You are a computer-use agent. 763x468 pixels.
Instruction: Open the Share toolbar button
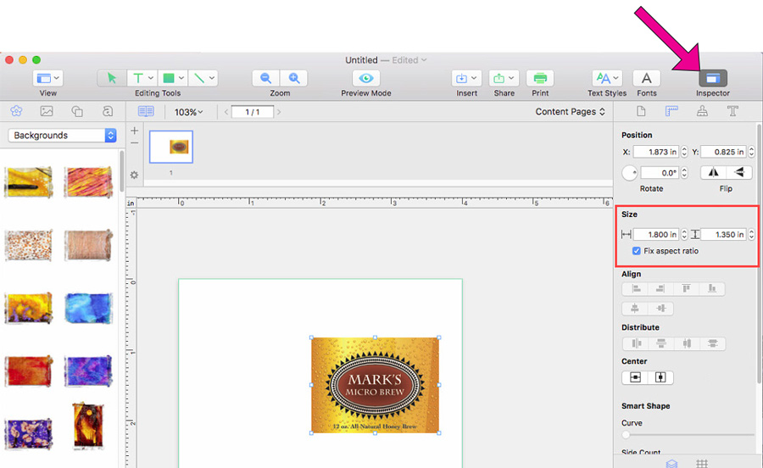coord(504,78)
